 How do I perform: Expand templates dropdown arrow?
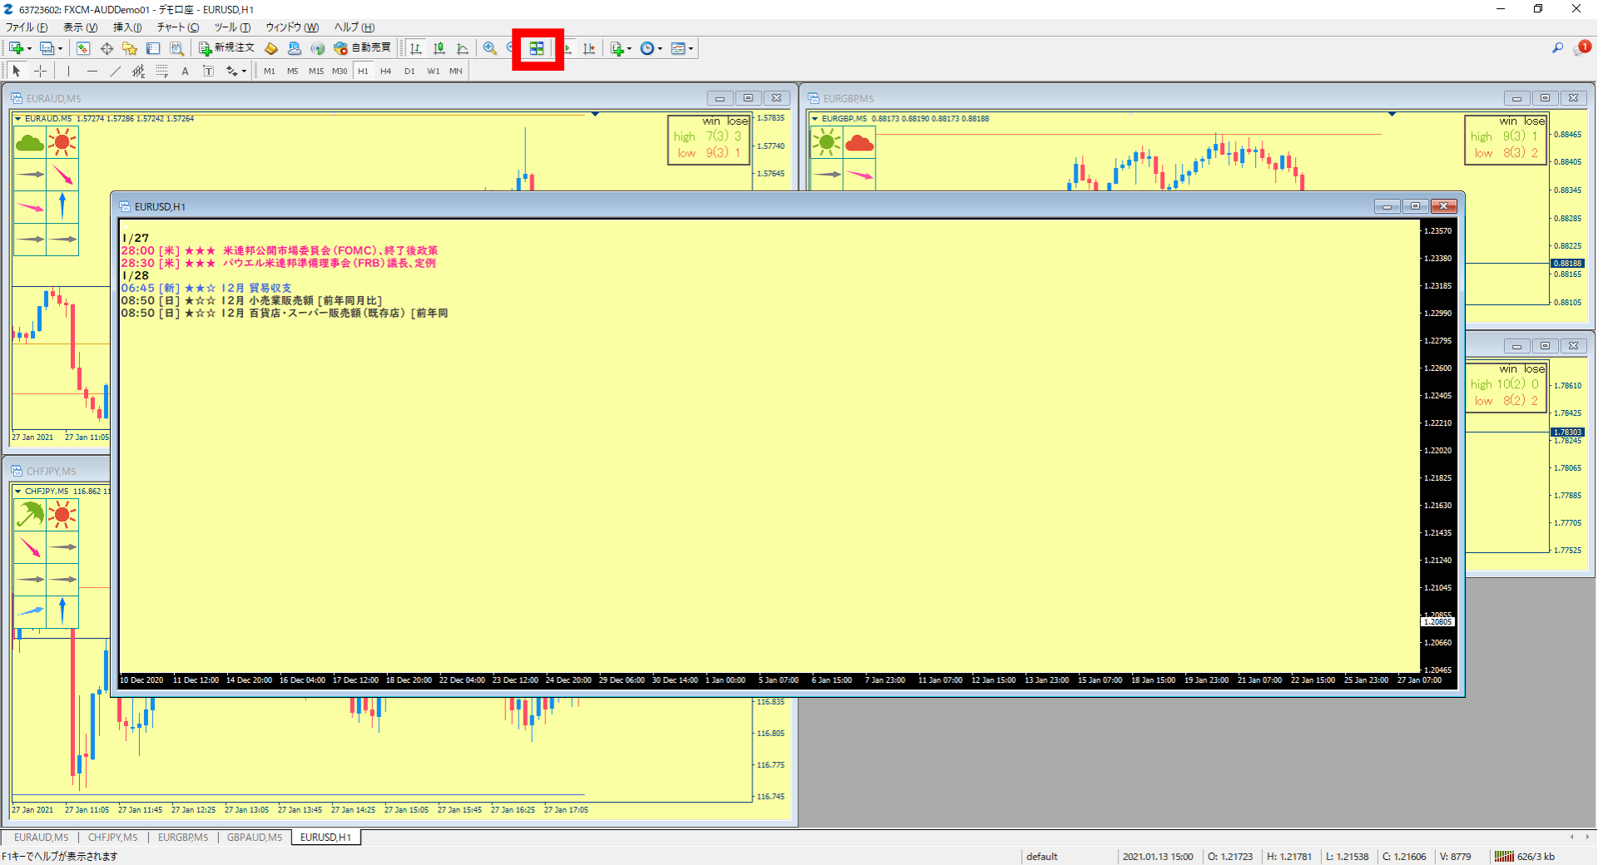pos(691,48)
